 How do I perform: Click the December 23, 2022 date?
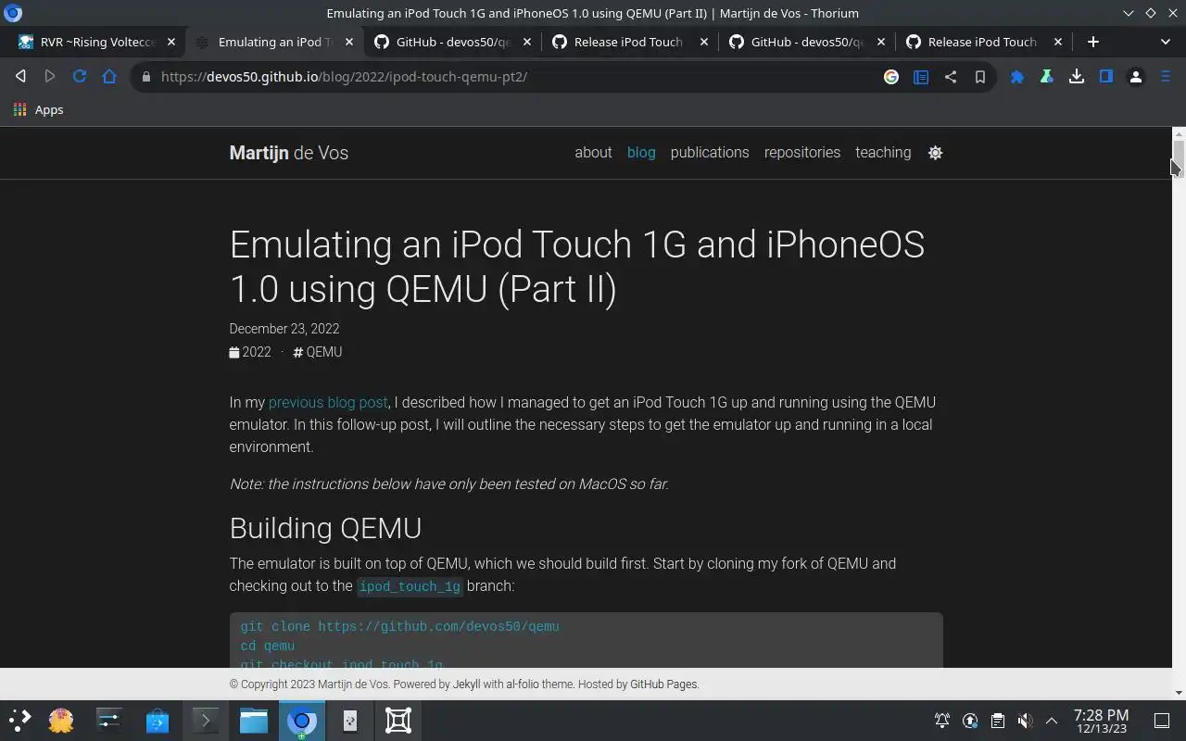284,329
